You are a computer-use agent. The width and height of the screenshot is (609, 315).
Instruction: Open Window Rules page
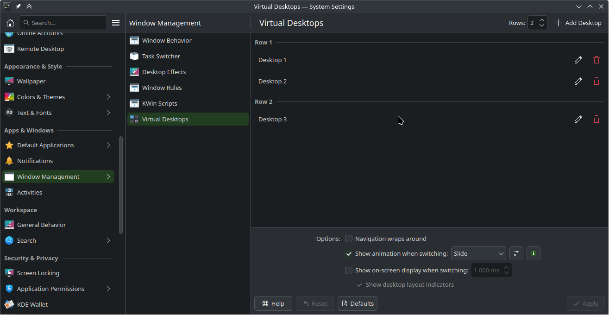188,88
